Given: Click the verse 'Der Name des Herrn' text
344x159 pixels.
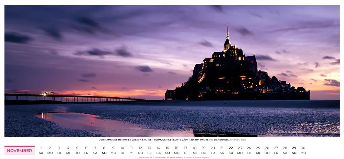Looking at the screenshot, I should tap(163, 139).
